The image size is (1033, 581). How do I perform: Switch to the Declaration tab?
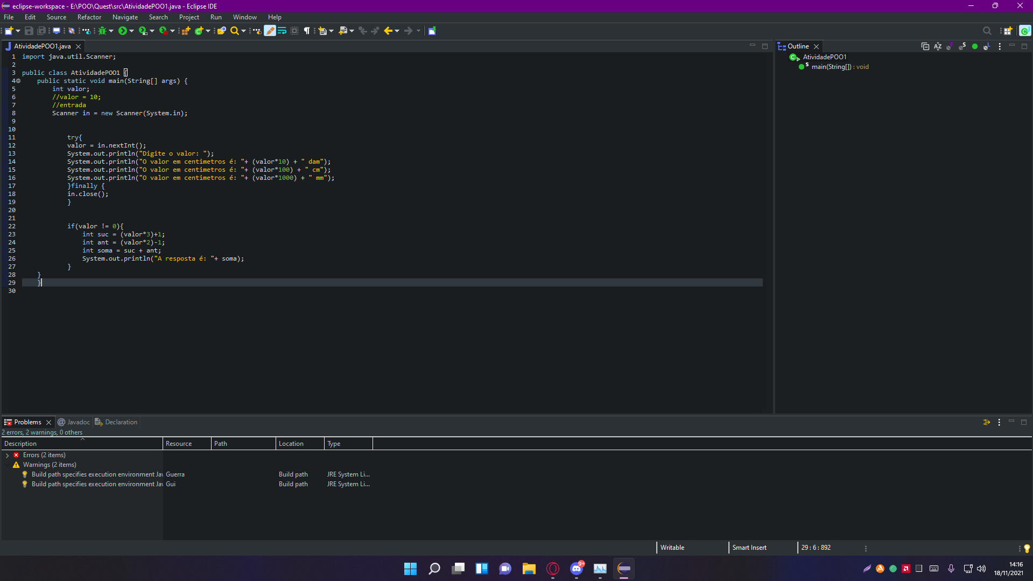(x=116, y=422)
